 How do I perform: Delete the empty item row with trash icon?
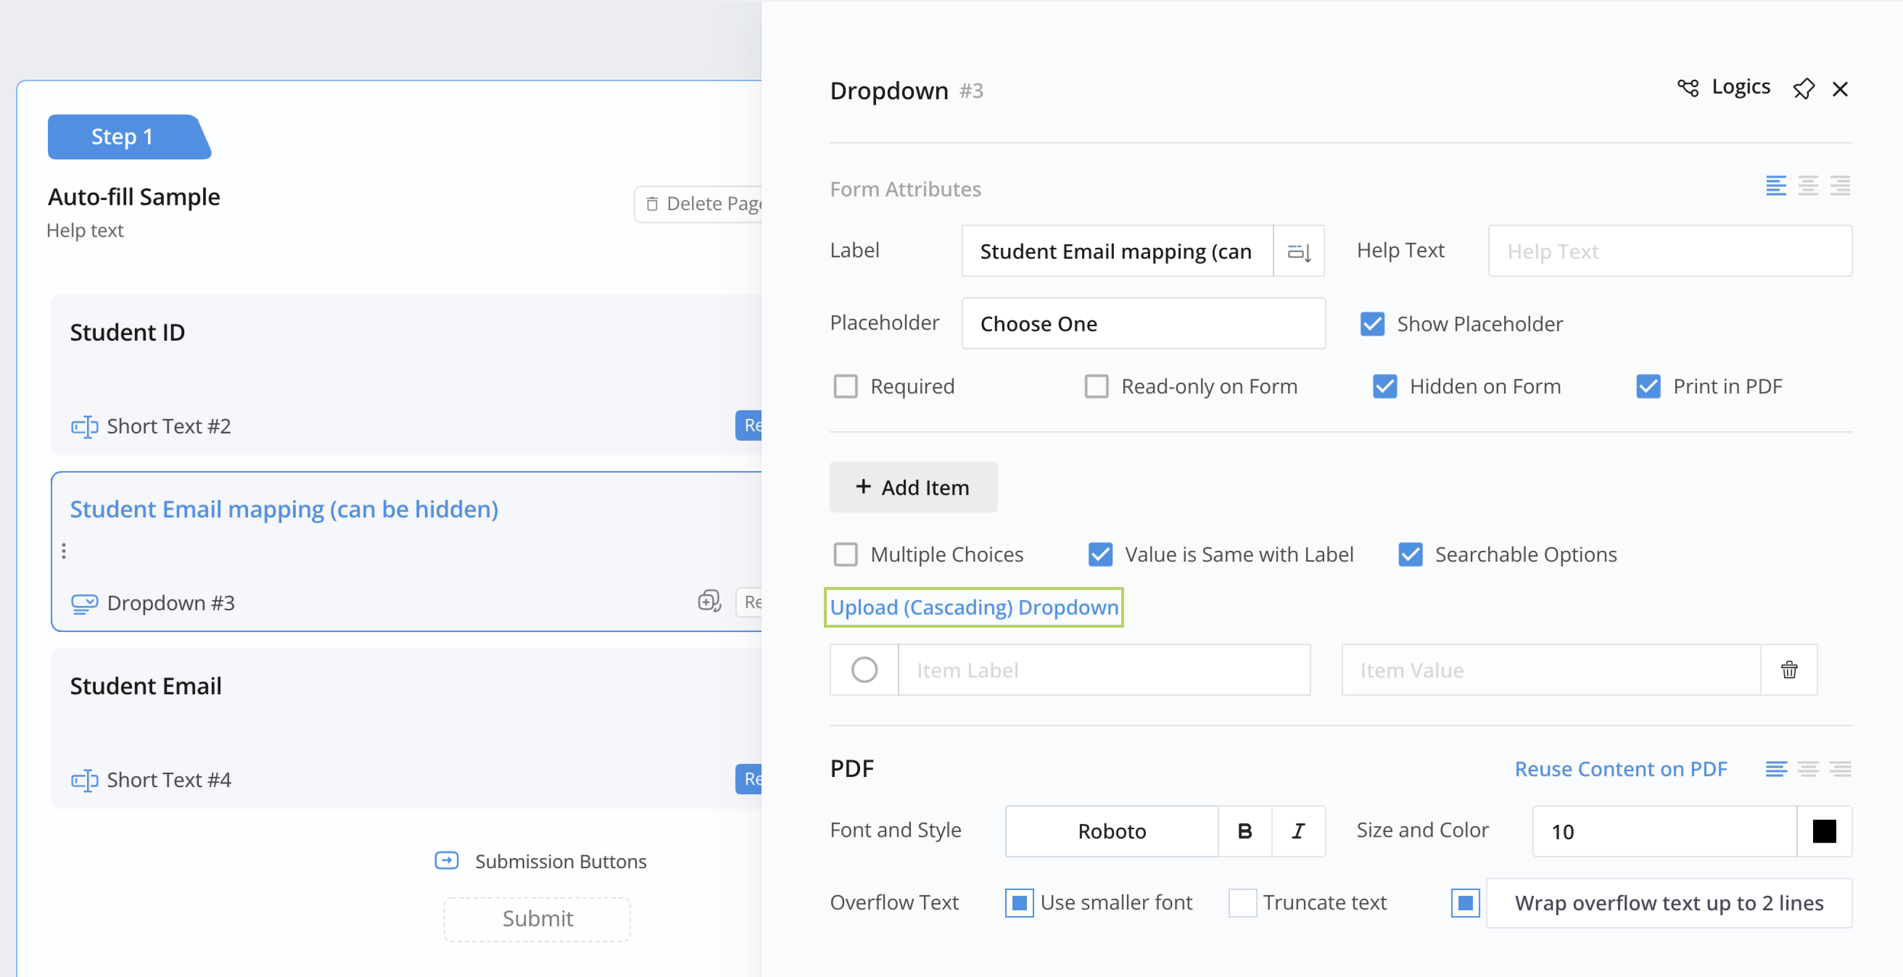(x=1788, y=670)
